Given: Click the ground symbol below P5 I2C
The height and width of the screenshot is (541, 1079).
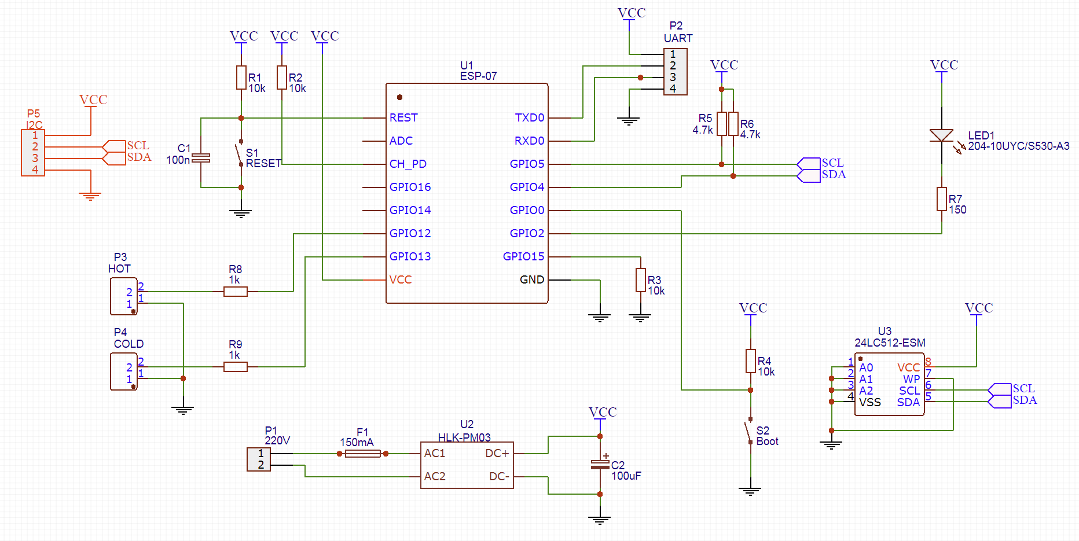Looking at the screenshot, I should coord(90,196).
